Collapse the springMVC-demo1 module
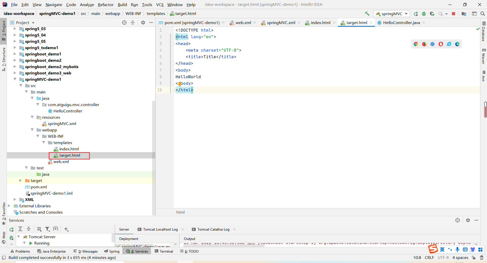The height and width of the screenshot is (263, 487). (x=15, y=79)
